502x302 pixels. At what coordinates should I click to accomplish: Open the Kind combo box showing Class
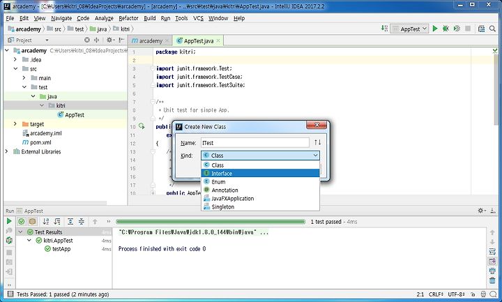pyautogui.click(x=260, y=156)
